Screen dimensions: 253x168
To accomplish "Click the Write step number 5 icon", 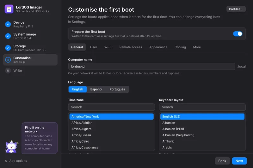I will [x=8, y=71].
